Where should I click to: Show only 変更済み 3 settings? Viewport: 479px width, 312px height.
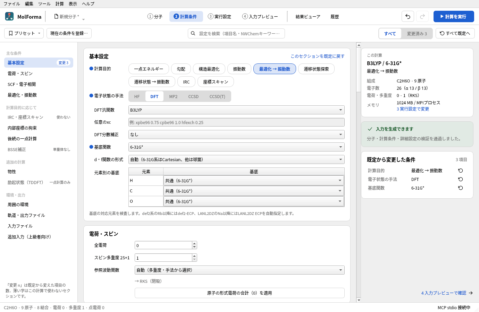pos(417,34)
